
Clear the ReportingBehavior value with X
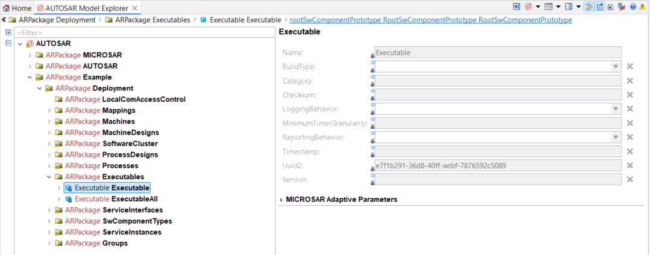click(630, 137)
